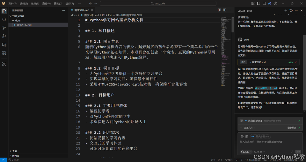This screenshot has height=162, width=306.
Task: Attach an image to the prompt
Action: 247,137
